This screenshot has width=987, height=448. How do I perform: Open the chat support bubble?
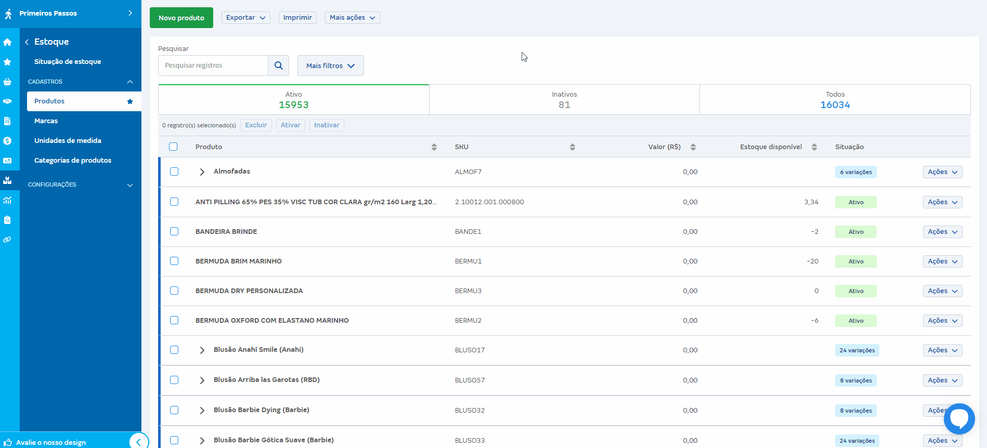(x=959, y=419)
